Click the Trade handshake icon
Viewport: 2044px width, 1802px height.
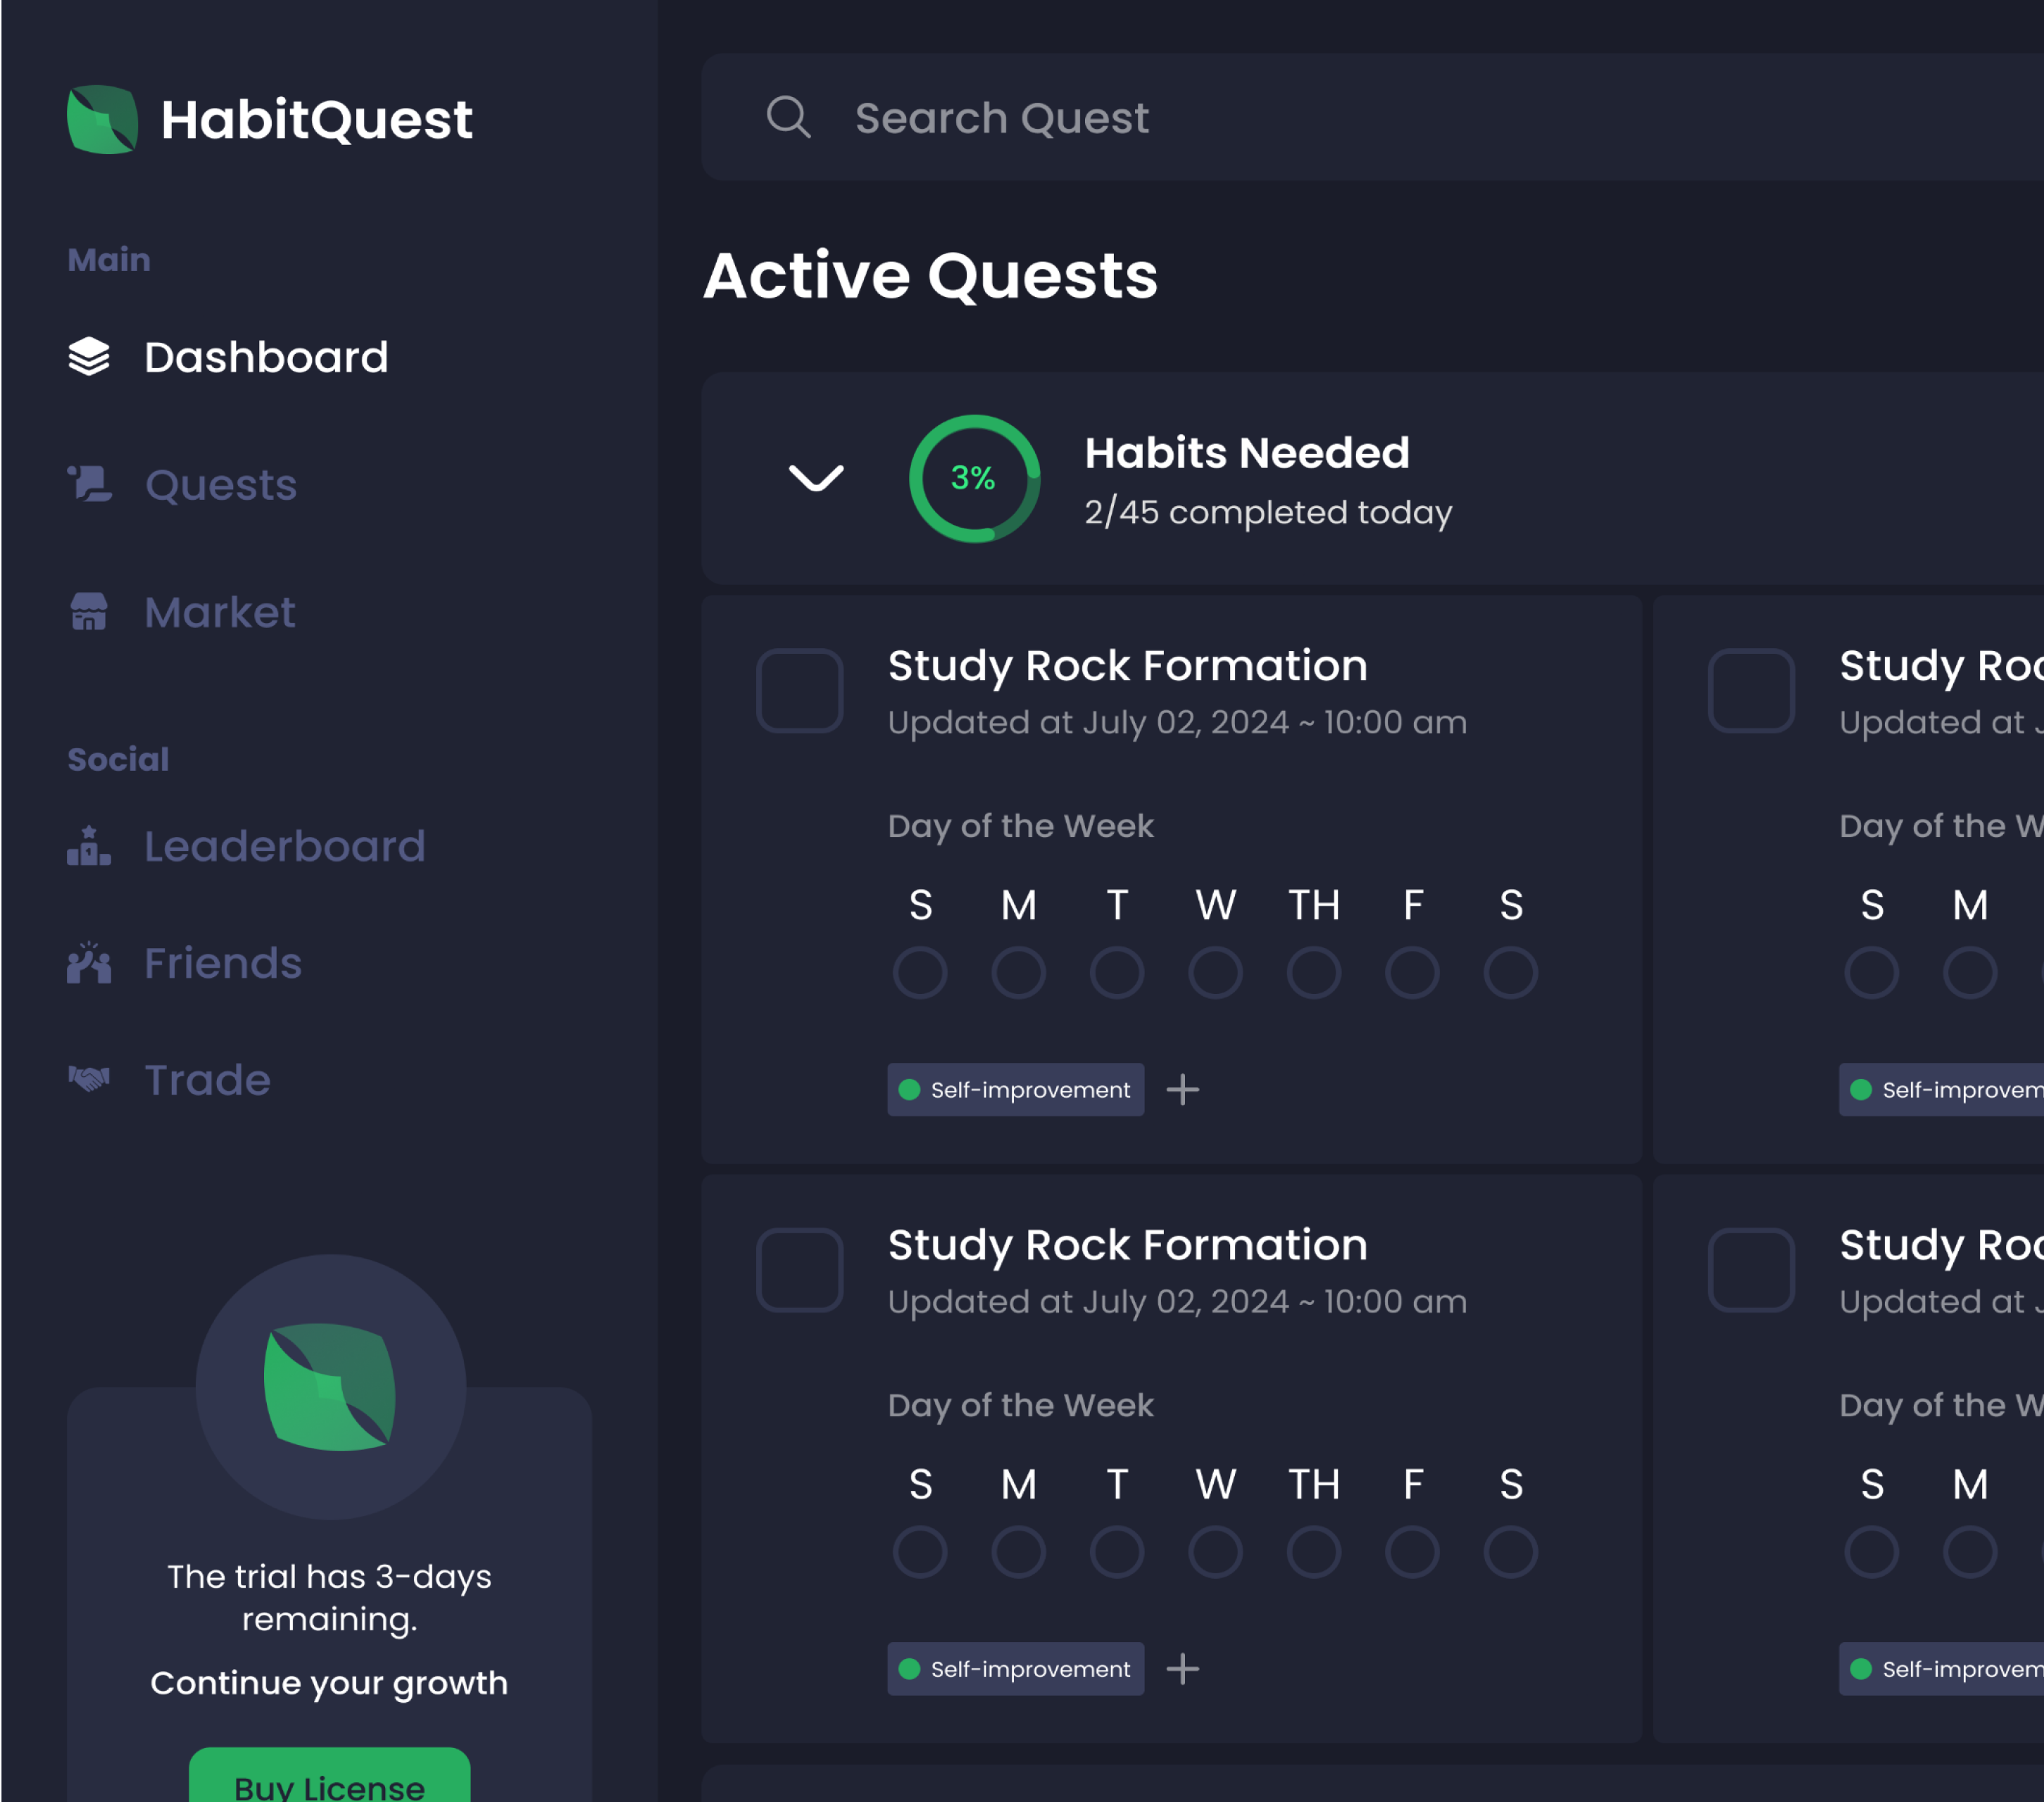point(89,1079)
